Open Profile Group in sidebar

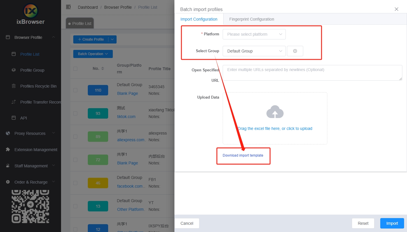32,70
